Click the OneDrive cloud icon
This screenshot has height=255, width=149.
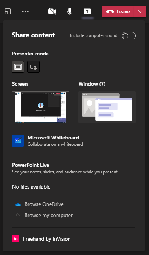pyautogui.click(x=18, y=204)
